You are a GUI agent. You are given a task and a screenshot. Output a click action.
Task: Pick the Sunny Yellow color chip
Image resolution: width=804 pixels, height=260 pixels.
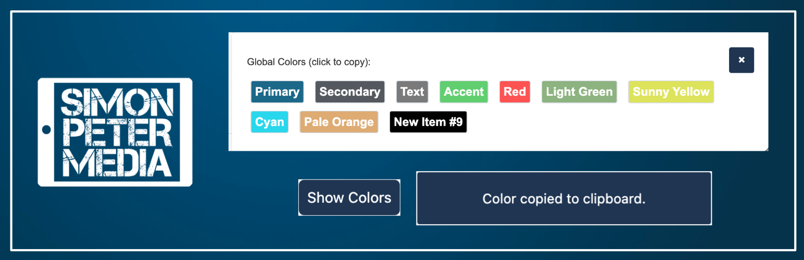tap(671, 92)
